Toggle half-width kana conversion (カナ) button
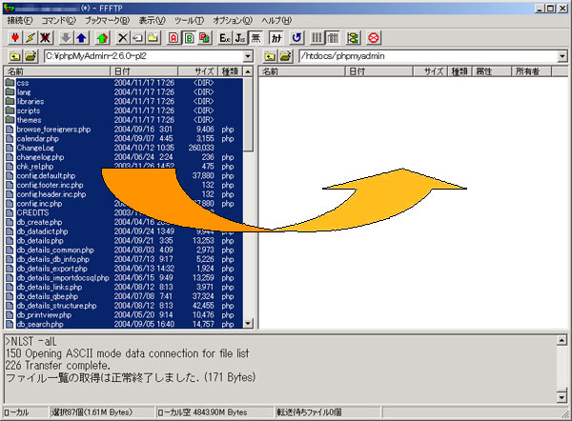Viewport: 572px width, 421px height. (x=276, y=37)
